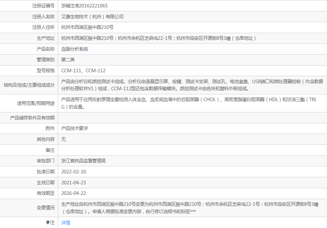Click the 管理类别 label
Image resolution: width=327 pixels, height=228 pixels.
click(46, 60)
